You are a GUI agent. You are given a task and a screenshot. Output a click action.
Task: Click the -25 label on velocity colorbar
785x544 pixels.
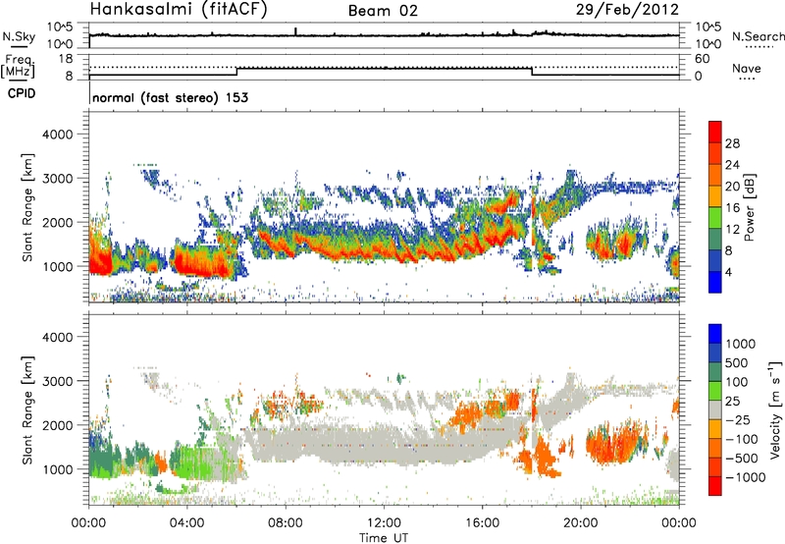(x=740, y=420)
